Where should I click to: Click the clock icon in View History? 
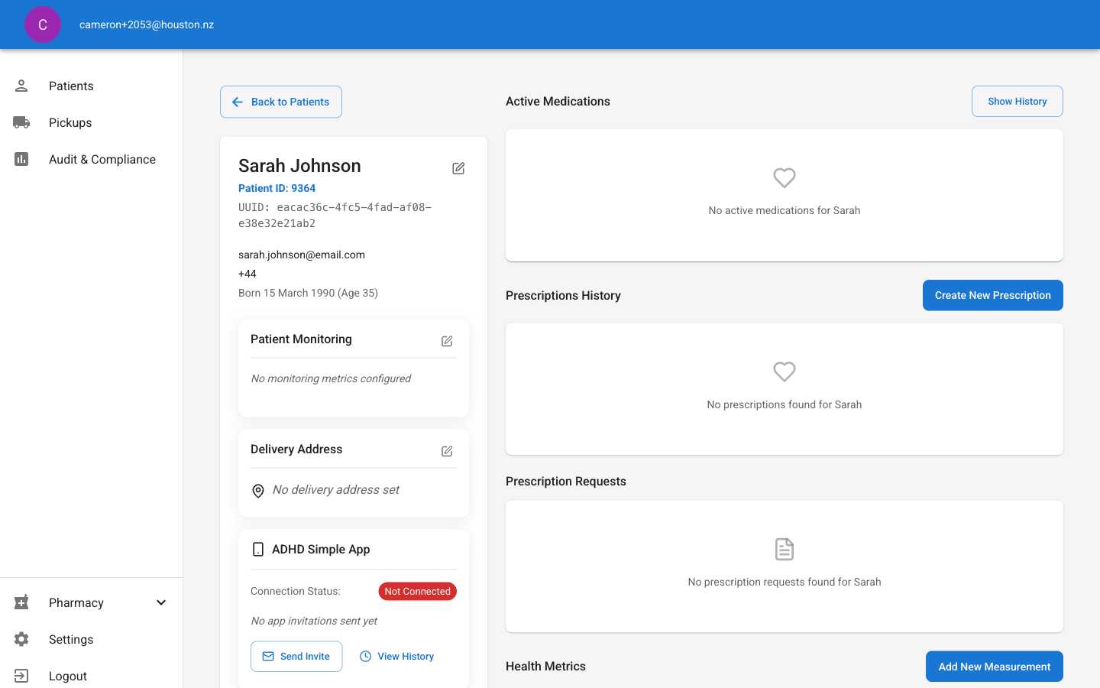365,657
